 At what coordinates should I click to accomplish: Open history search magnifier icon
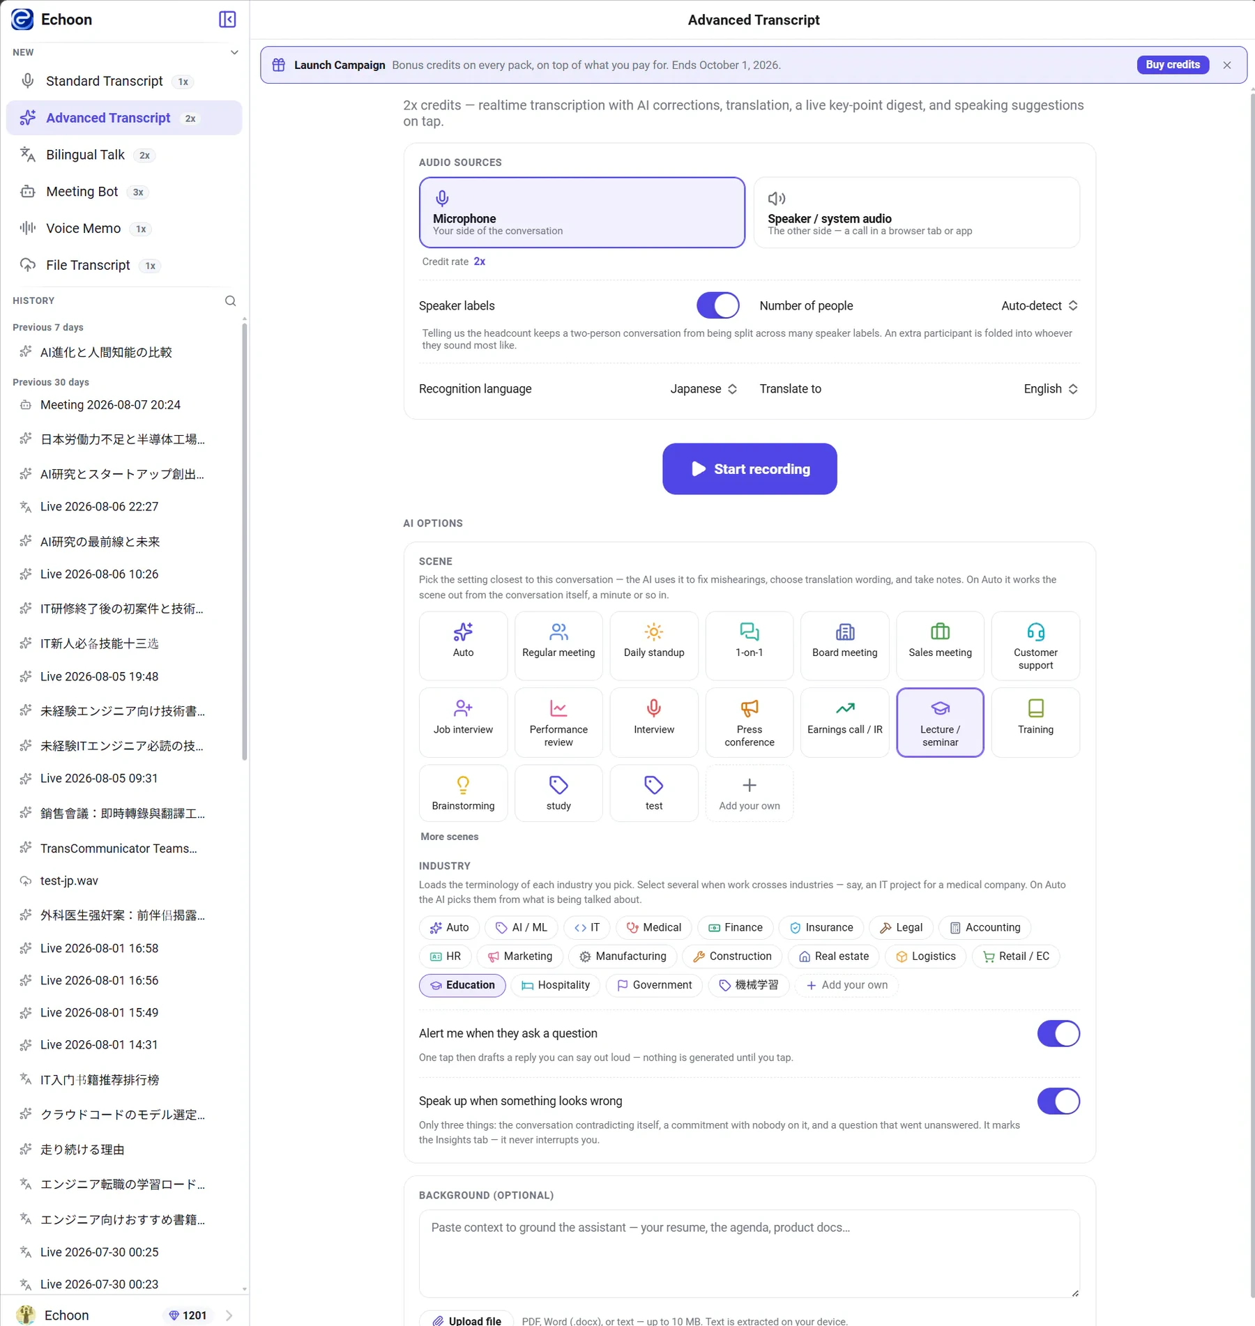pos(230,300)
